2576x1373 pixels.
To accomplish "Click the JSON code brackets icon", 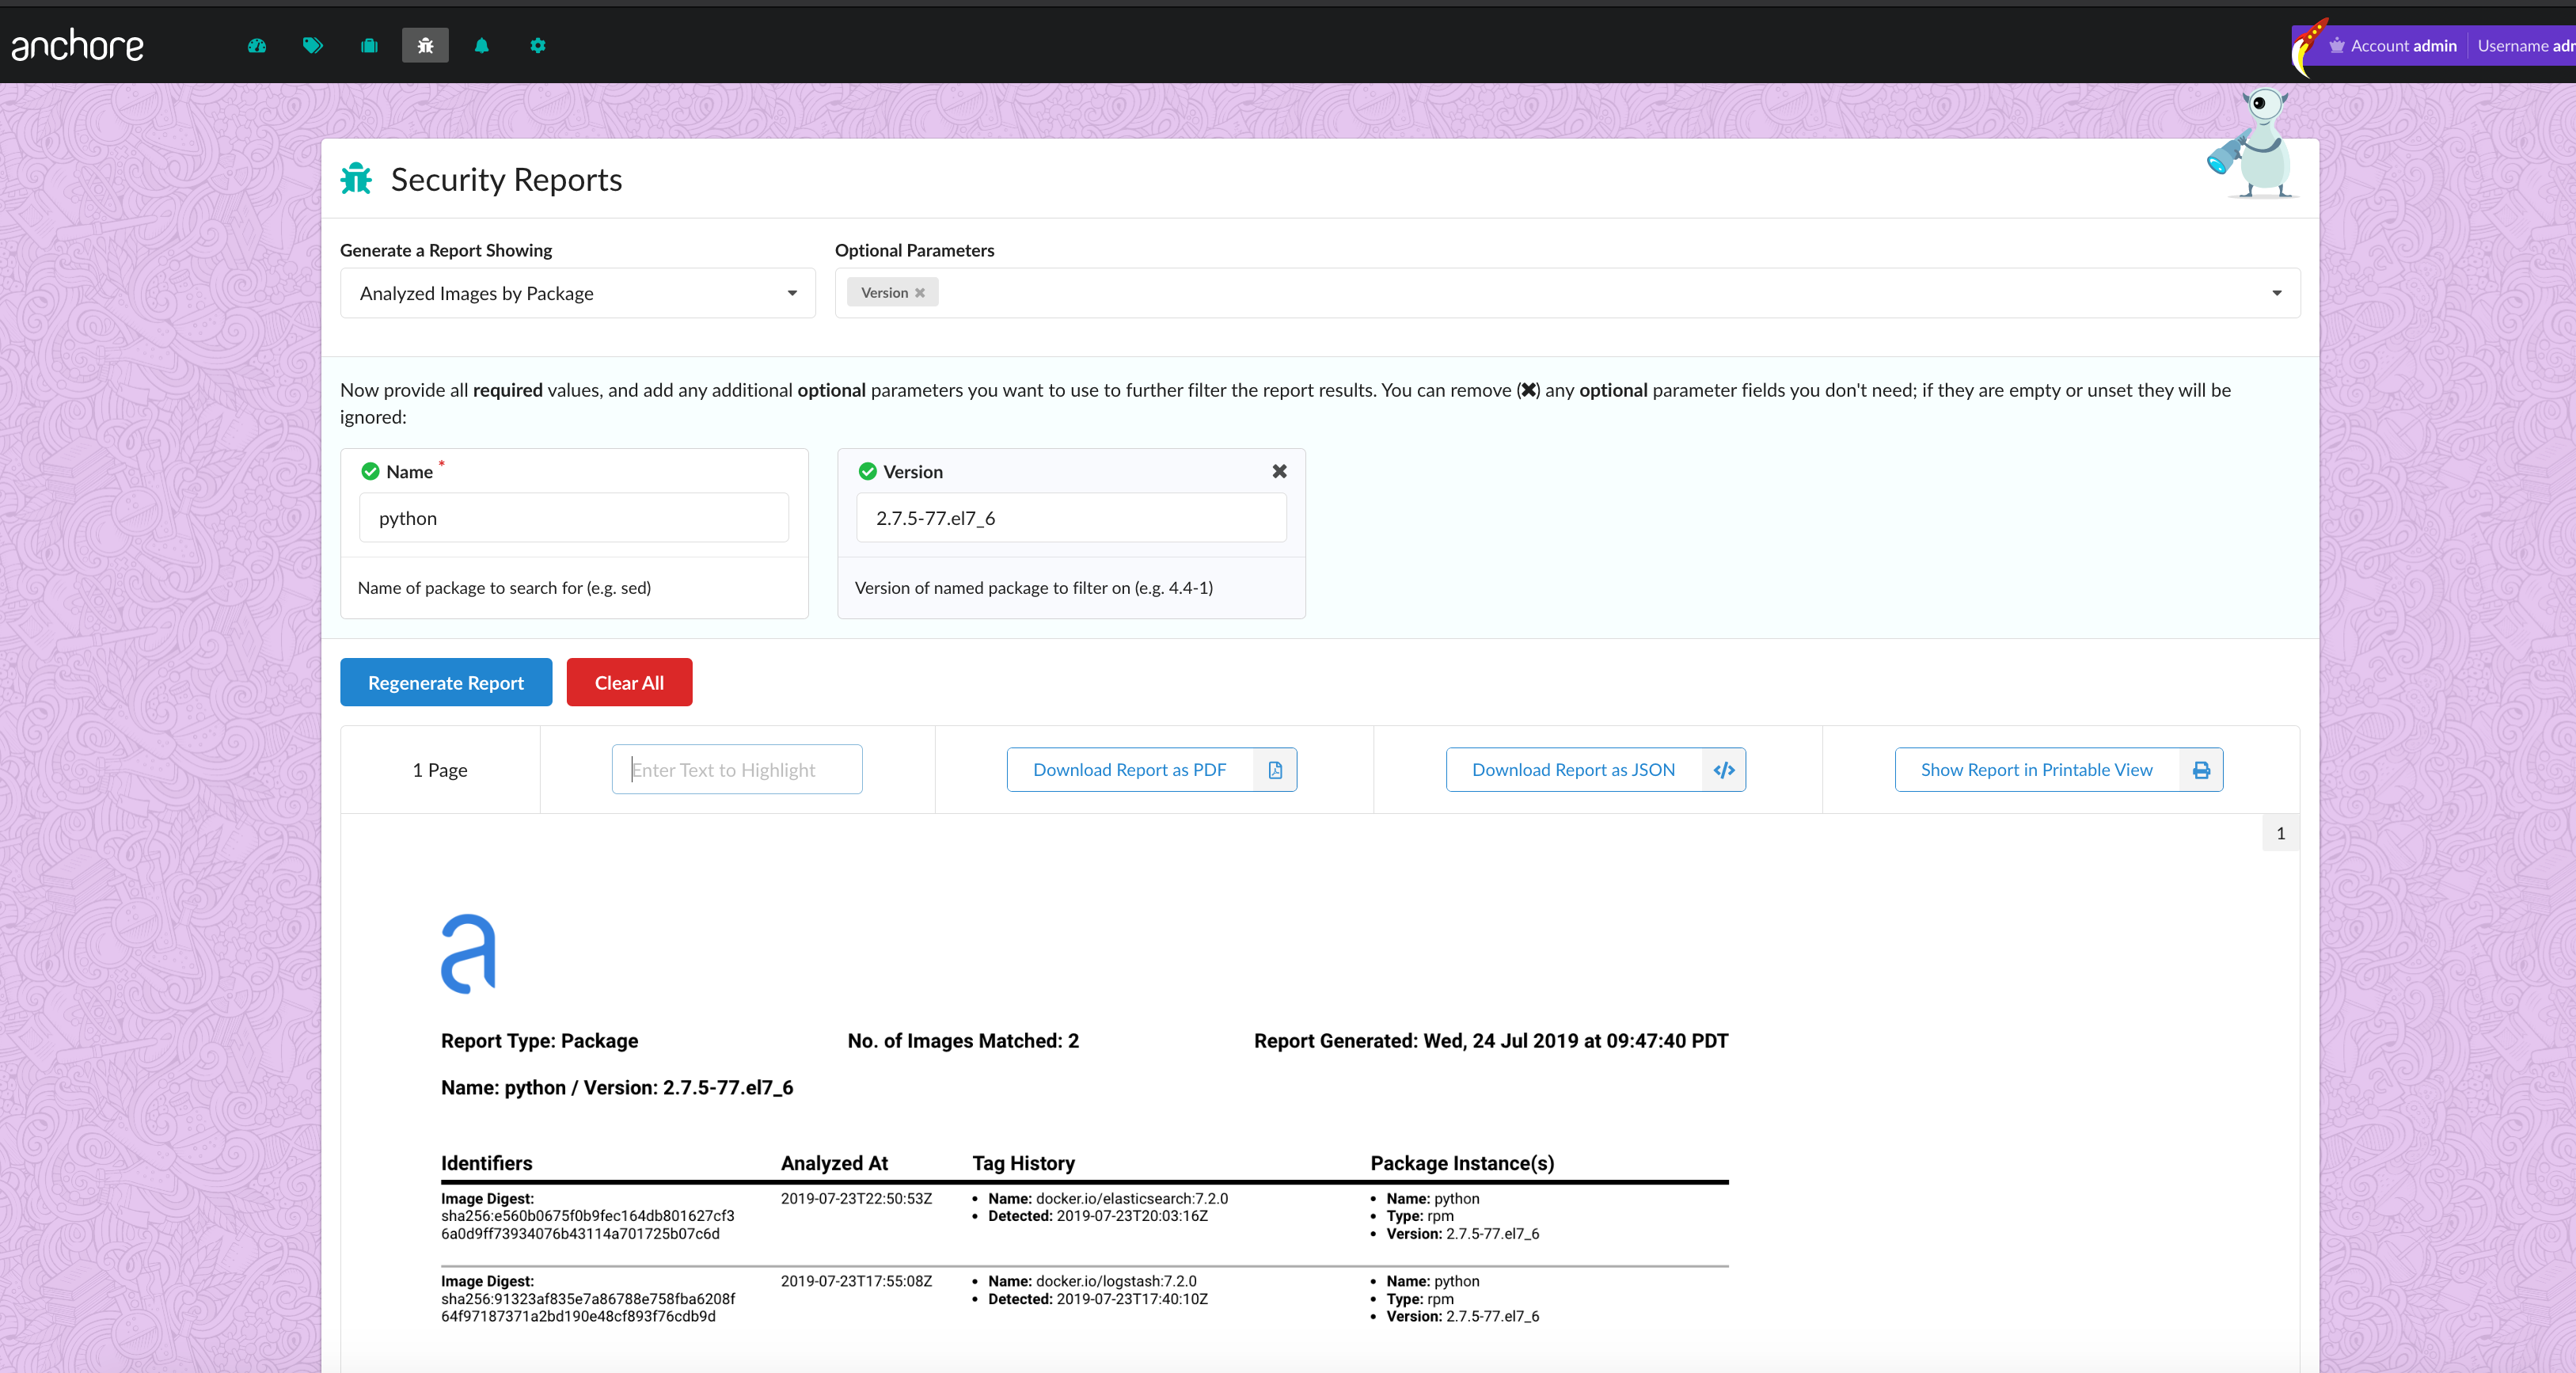I will click(x=1724, y=770).
